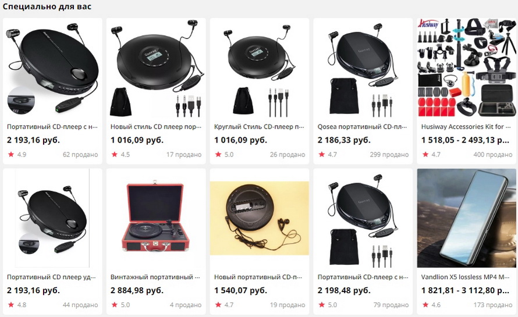518x317 pixels.
Task: Click the star rating 4.9 icon
Action: point(11,154)
